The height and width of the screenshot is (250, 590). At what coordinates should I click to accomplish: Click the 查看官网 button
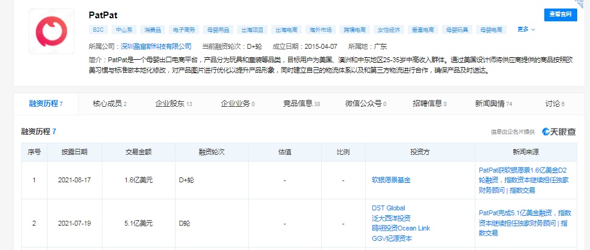tap(560, 15)
